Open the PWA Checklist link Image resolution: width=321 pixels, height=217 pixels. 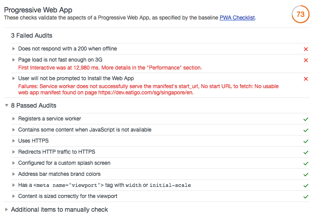click(x=237, y=18)
